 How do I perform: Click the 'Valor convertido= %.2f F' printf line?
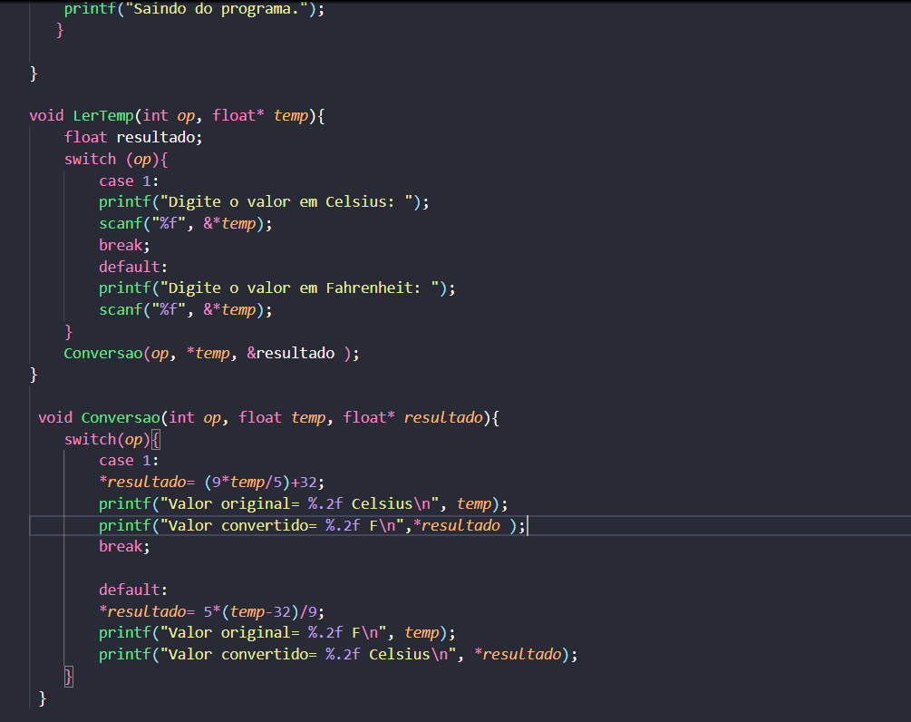point(312,525)
